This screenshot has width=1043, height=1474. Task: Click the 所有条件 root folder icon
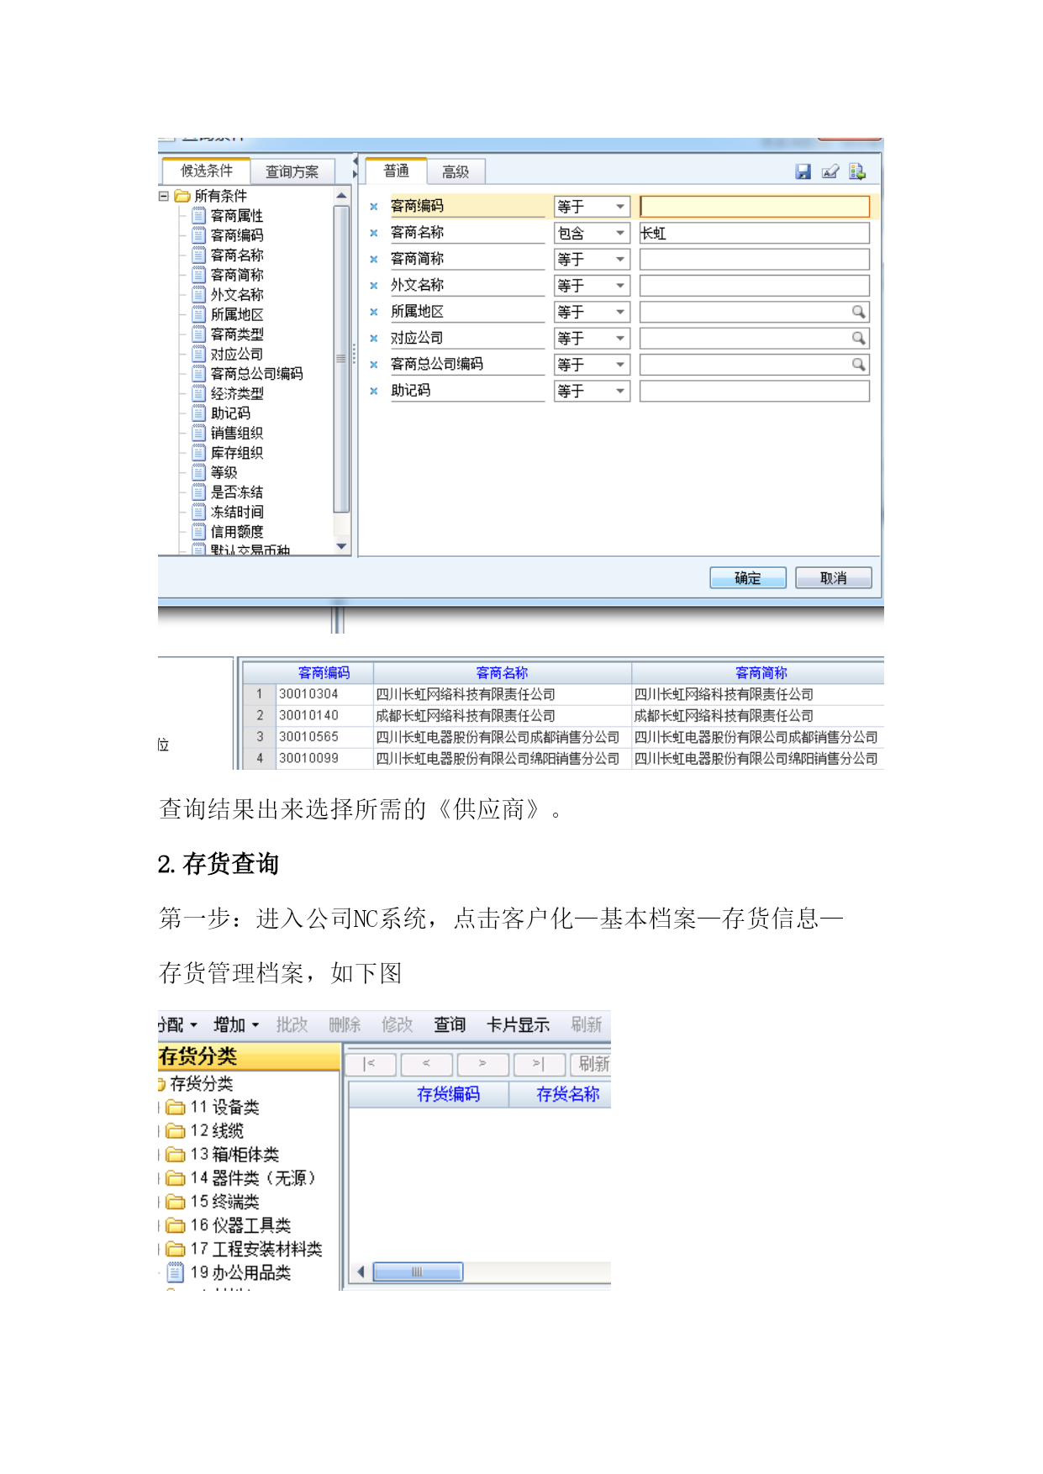coord(182,196)
